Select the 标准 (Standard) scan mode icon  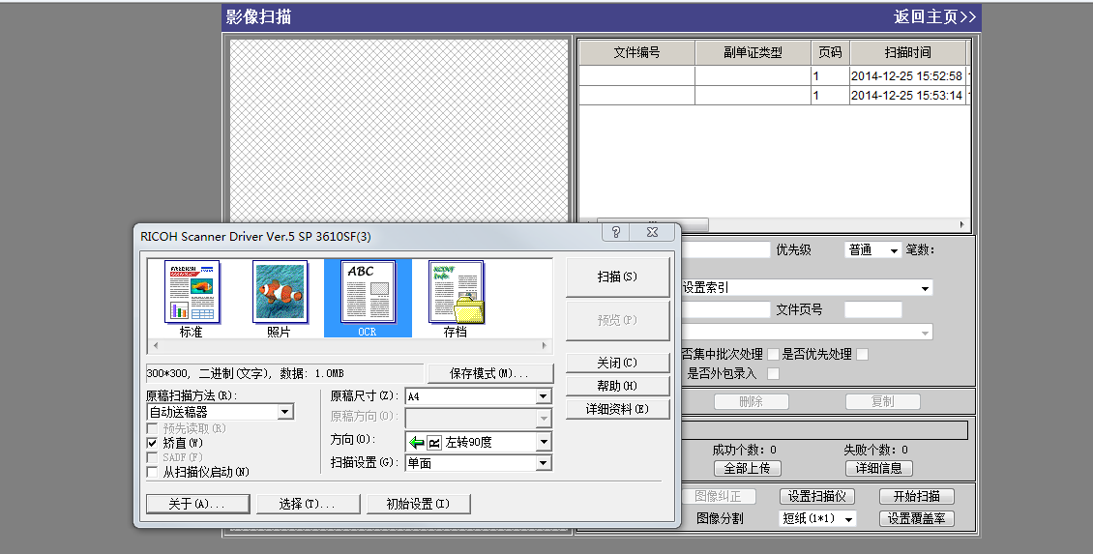192,292
